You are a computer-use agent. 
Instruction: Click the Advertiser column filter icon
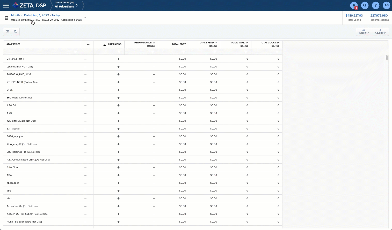76,52
